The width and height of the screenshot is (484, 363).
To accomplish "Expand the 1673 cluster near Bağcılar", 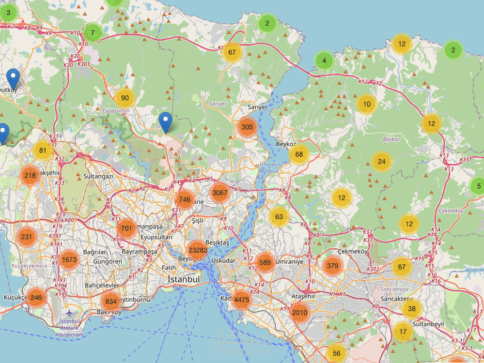I will pos(69,260).
